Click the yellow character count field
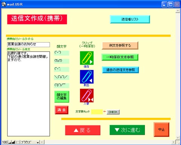 click(x=97, y=112)
